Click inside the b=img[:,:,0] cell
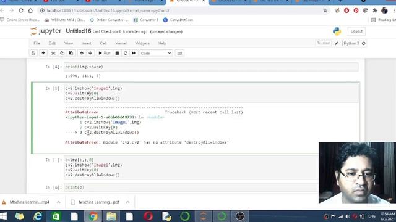Viewport: 396px width, 222px height. tap(191, 167)
